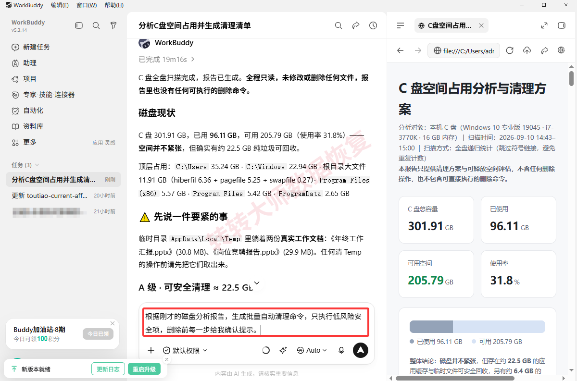Dismiss the 新版本就绪 notification
The width and height of the screenshot is (577, 381).
pos(167,359)
